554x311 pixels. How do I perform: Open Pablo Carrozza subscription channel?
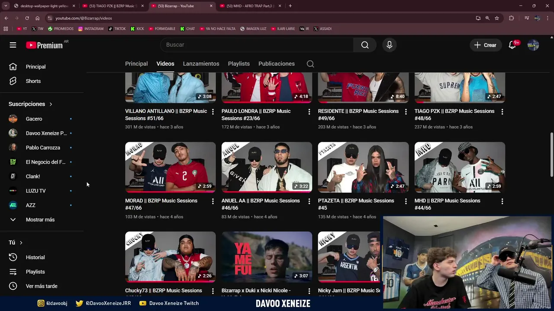pyautogui.click(x=42, y=148)
